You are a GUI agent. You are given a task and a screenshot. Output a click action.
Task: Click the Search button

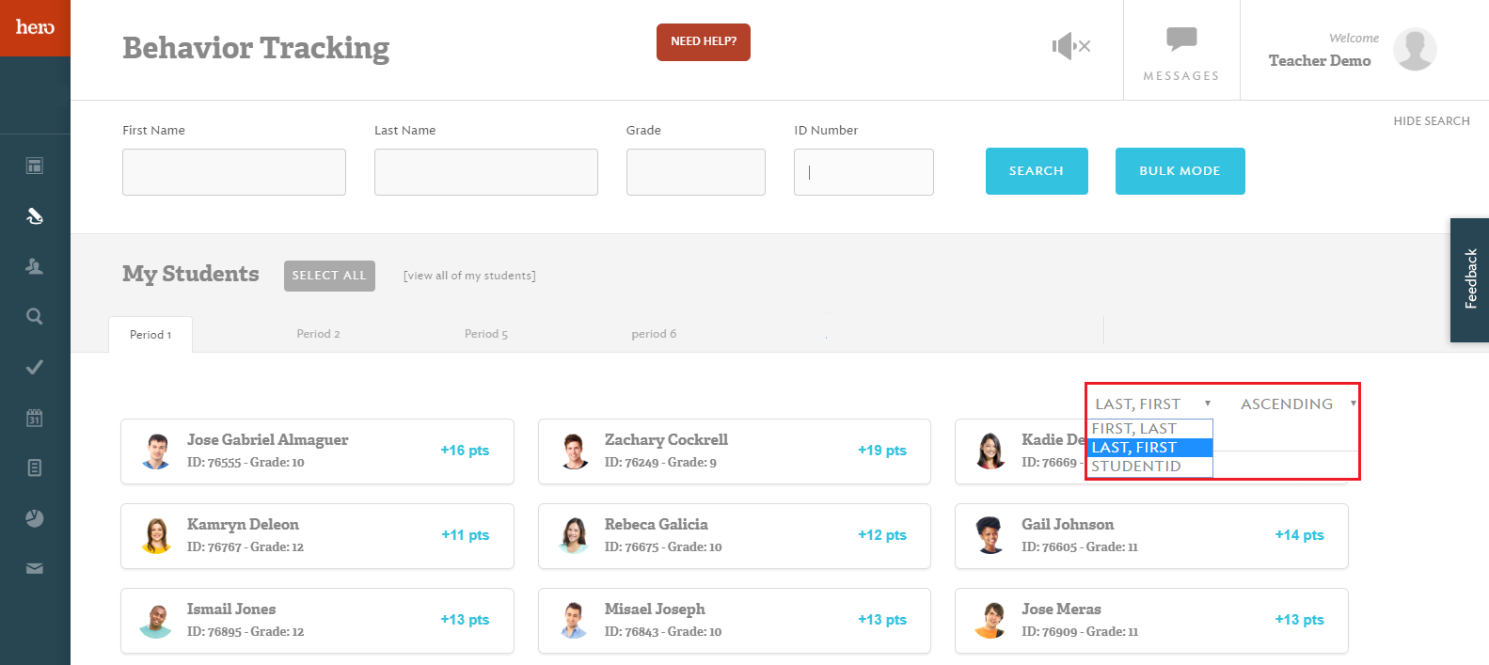click(x=1037, y=171)
